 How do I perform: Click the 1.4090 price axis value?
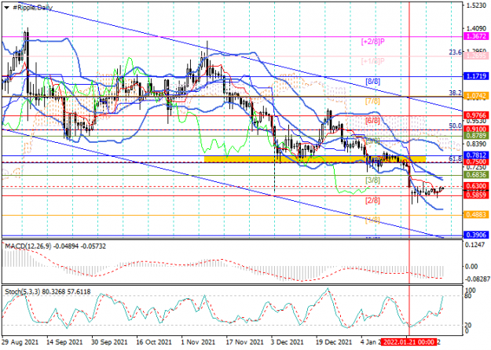(x=476, y=29)
